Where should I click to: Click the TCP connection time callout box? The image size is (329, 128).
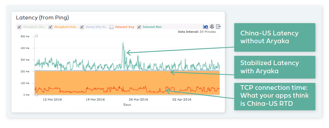[x=275, y=96]
